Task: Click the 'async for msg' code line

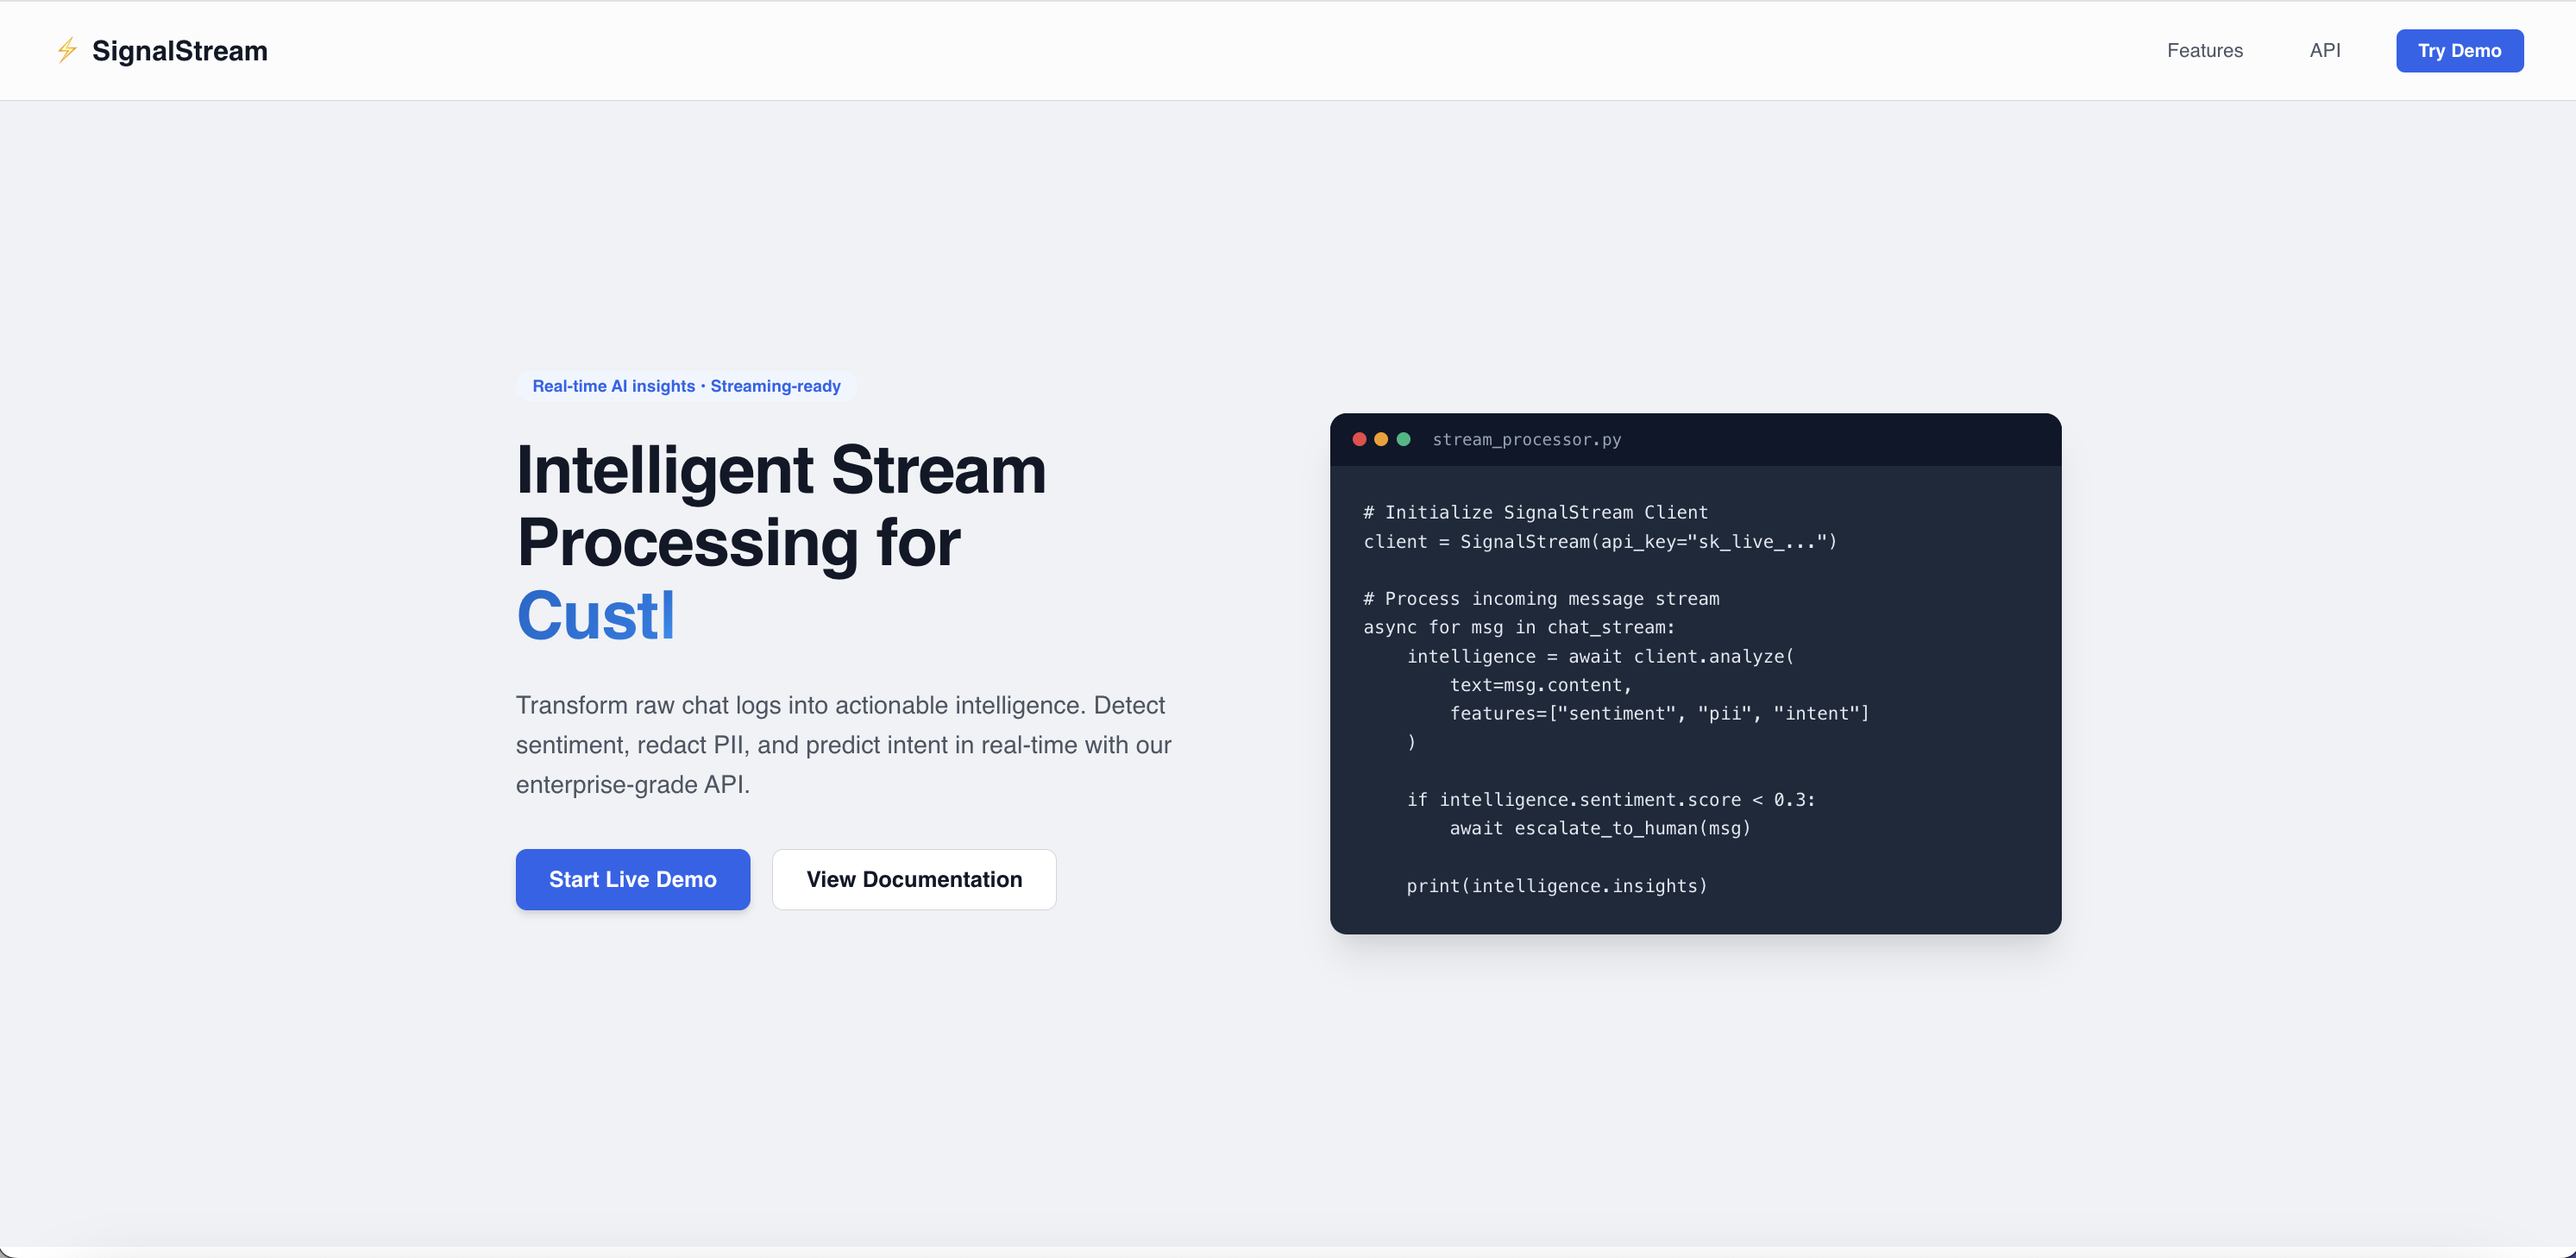Action: pos(1518,627)
